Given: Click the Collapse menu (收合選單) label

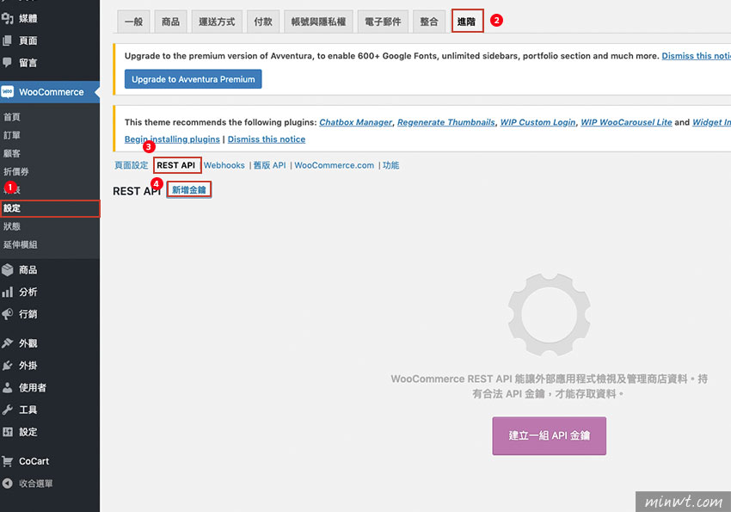Looking at the screenshot, I should tap(36, 483).
